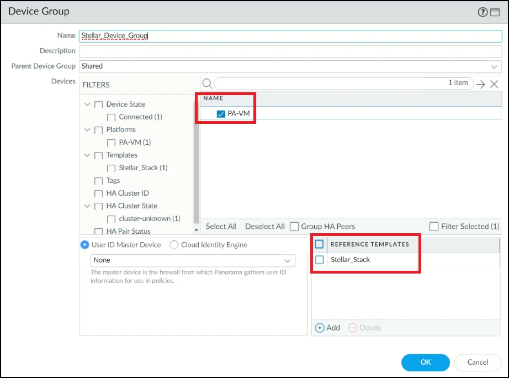509x378 pixels.
Task: Click the Add plus icon under Reference Templates
Action: [320, 328]
